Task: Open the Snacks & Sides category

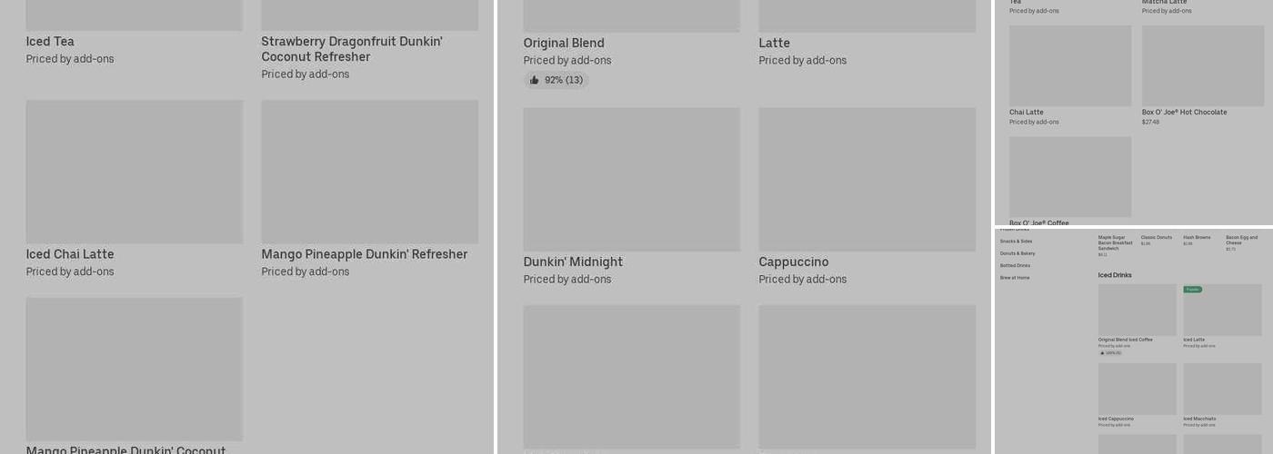Action: [x=1016, y=242]
